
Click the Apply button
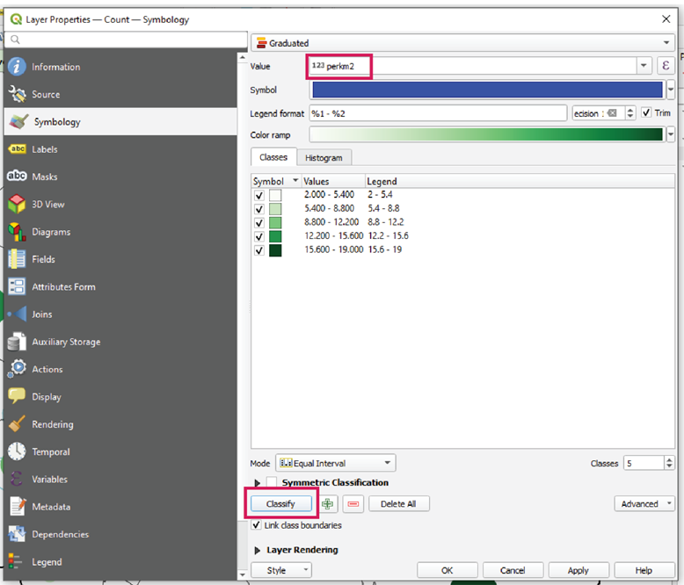(x=578, y=570)
